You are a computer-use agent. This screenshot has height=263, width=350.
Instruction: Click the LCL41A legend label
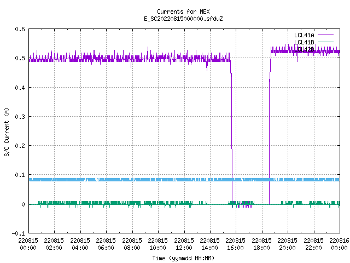tap(304, 35)
